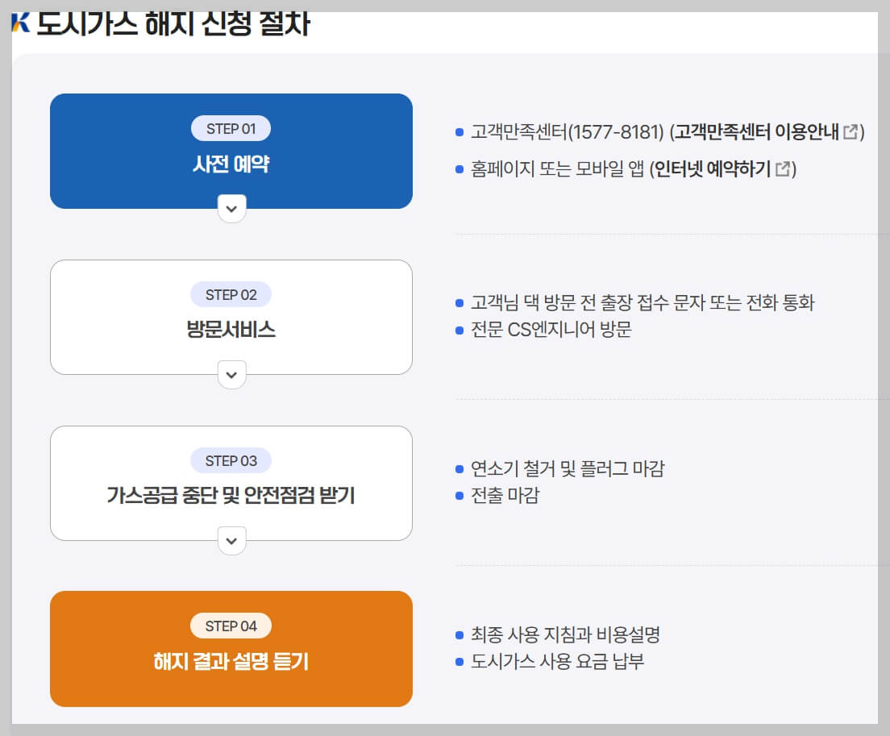Image resolution: width=890 pixels, height=736 pixels.
Task: Click the bullet dot before 연소기 철거 및 플러그 마감
Action: pos(460,469)
